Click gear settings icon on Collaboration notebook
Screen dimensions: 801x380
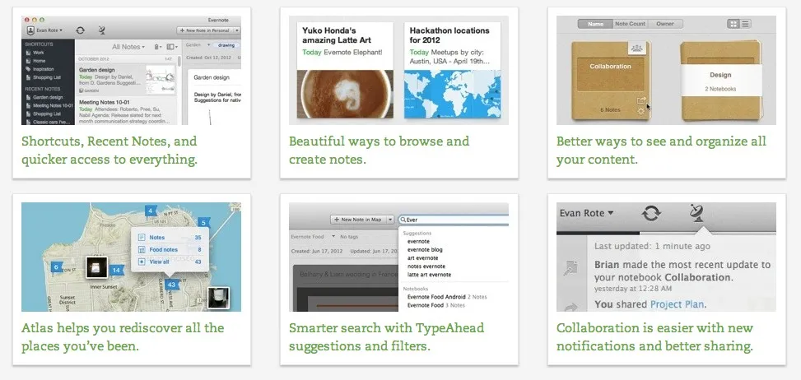[x=641, y=111]
